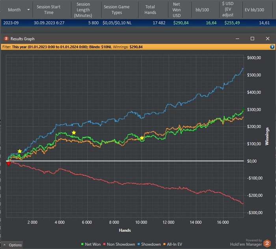Click the yellow star marker at 10 000 hands

[142, 138]
